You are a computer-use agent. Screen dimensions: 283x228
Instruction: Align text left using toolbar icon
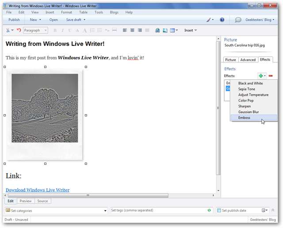(x=125, y=31)
